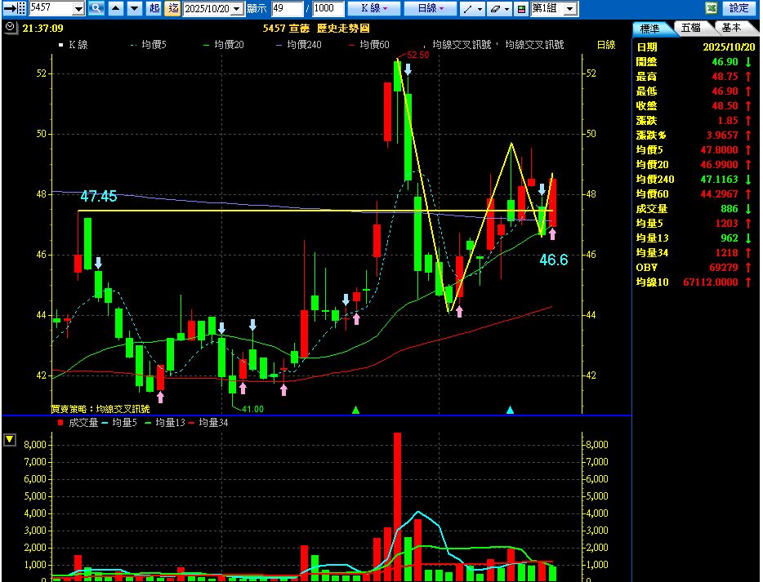
Task: Select the eraser tool
Action: (494, 8)
